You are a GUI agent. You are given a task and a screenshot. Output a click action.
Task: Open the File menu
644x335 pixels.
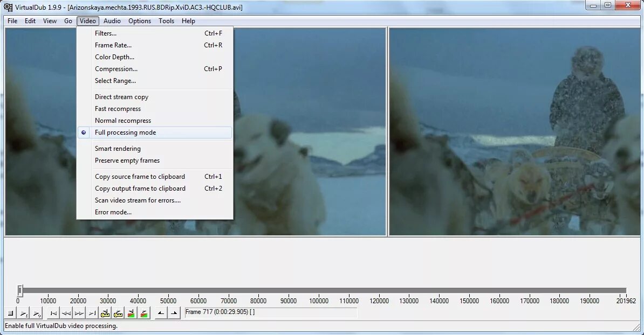coord(12,21)
